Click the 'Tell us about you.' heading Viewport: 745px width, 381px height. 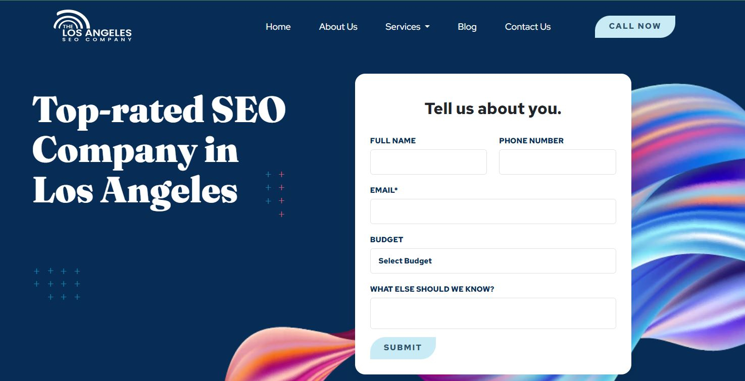(493, 108)
